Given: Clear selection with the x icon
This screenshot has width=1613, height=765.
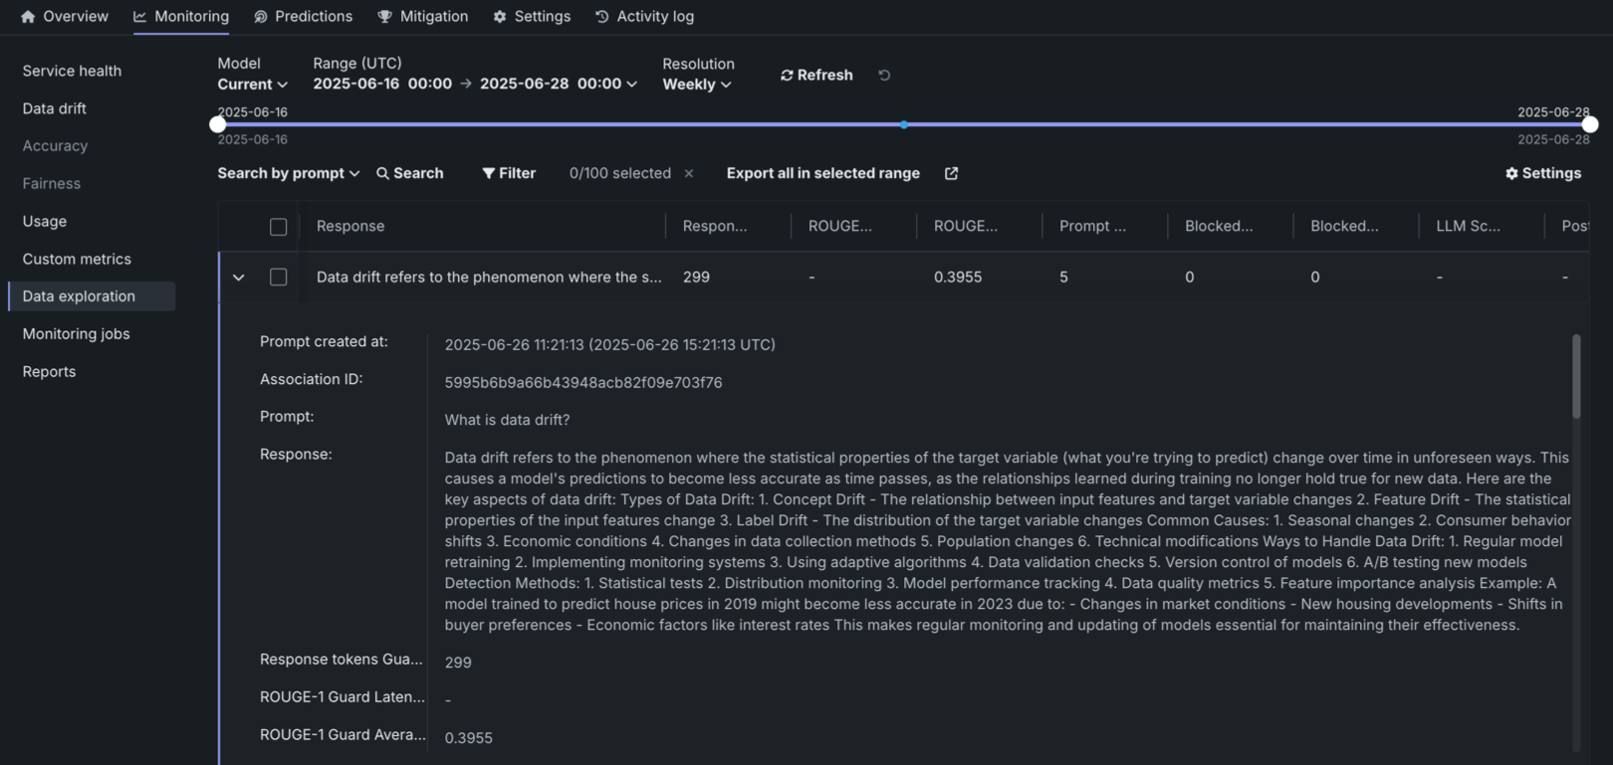Looking at the screenshot, I should coord(689,173).
